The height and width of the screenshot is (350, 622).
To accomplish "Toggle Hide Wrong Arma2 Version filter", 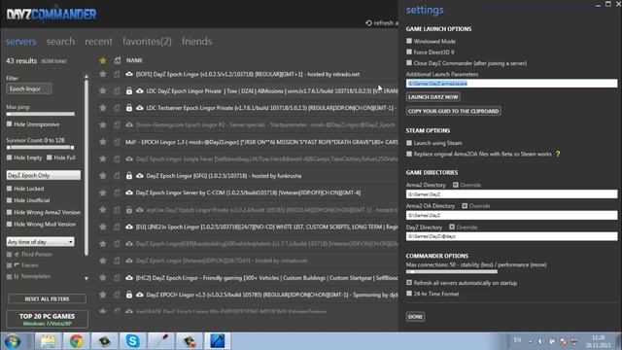I will [x=9, y=212].
